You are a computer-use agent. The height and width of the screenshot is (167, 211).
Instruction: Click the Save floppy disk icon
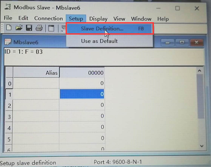[29, 28]
